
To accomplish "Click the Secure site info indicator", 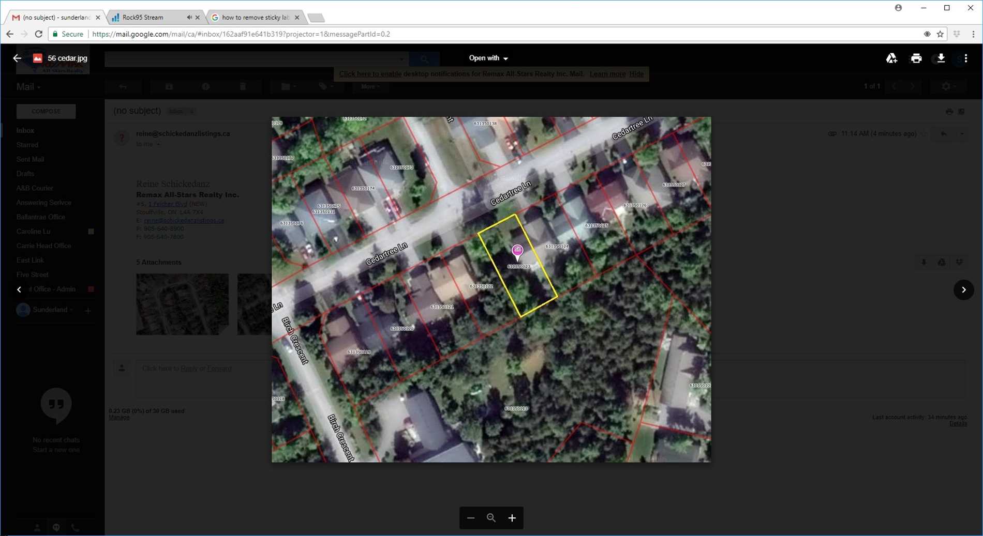I will (68, 34).
